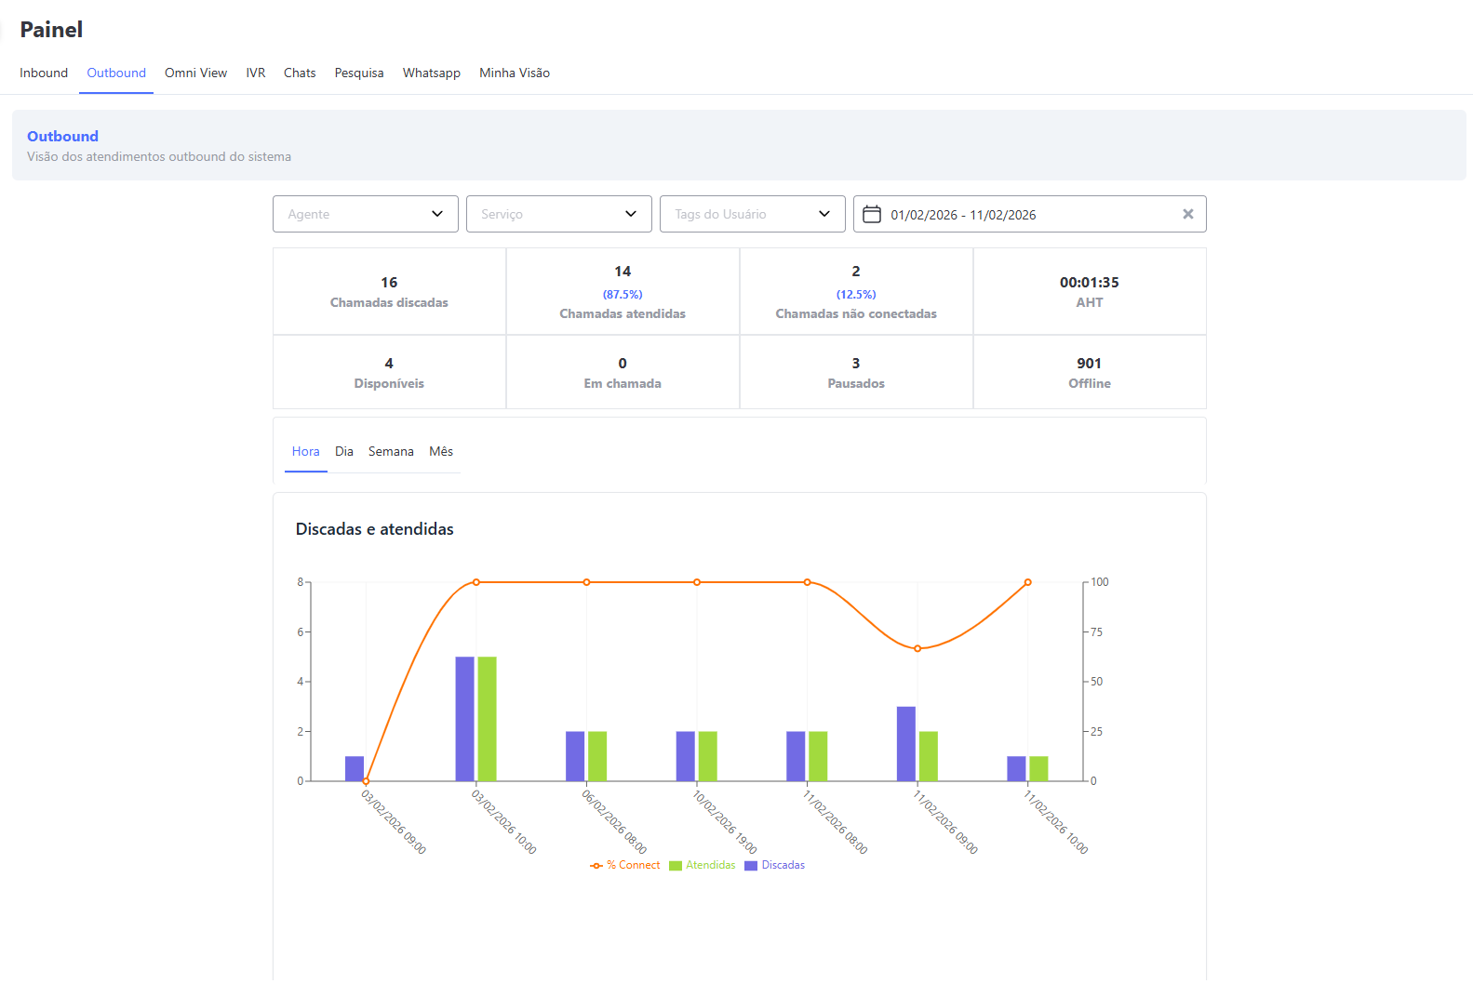Select the Dia chart interval tab
This screenshot has height=997, width=1473.
(x=344, y=451)
